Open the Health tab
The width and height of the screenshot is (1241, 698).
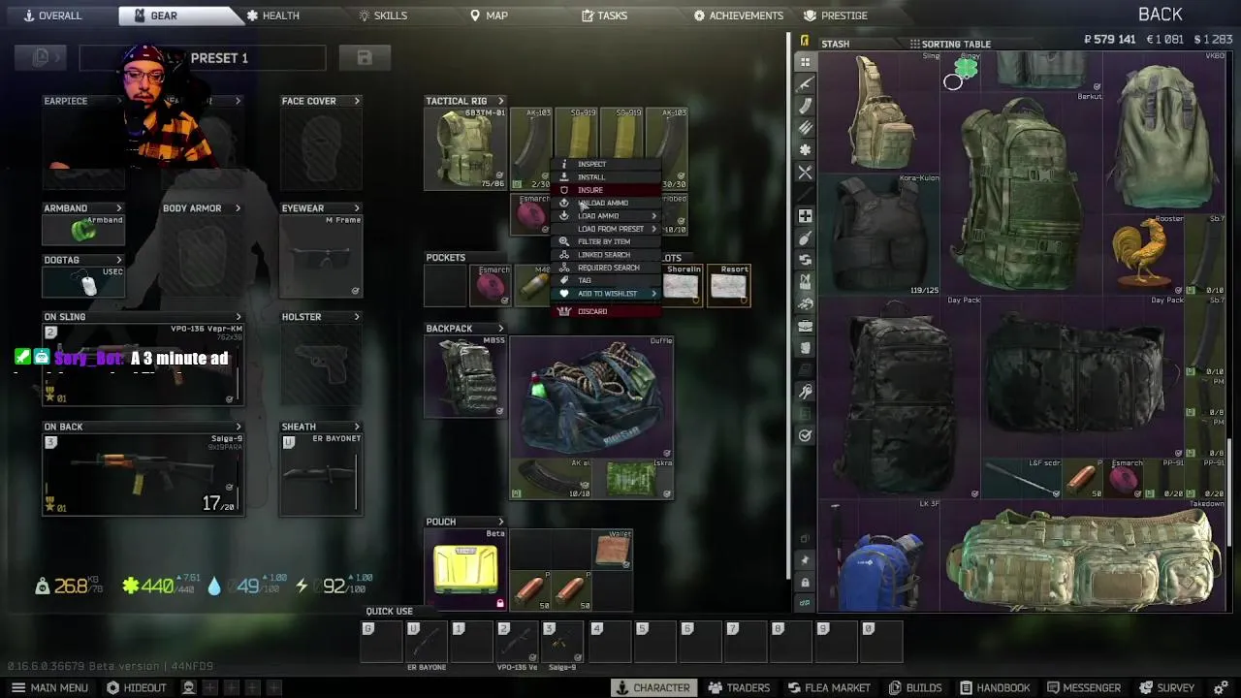click(272, 16)
